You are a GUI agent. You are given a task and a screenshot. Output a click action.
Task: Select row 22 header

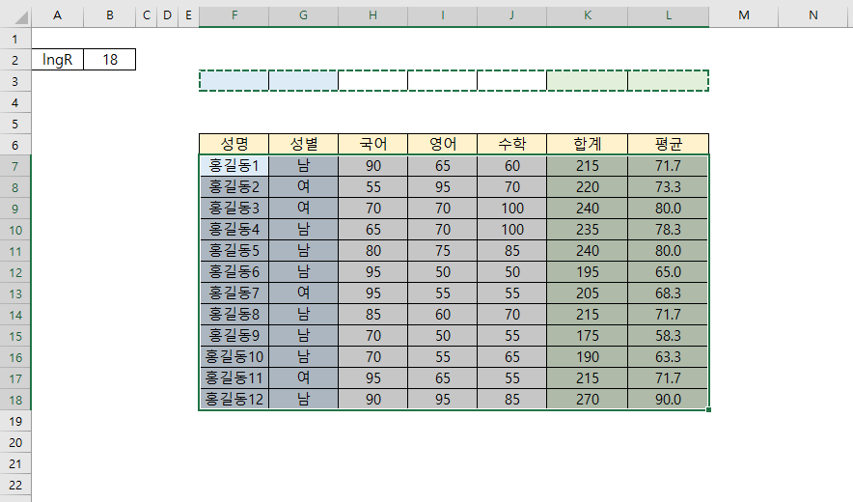tap(15, 485)
